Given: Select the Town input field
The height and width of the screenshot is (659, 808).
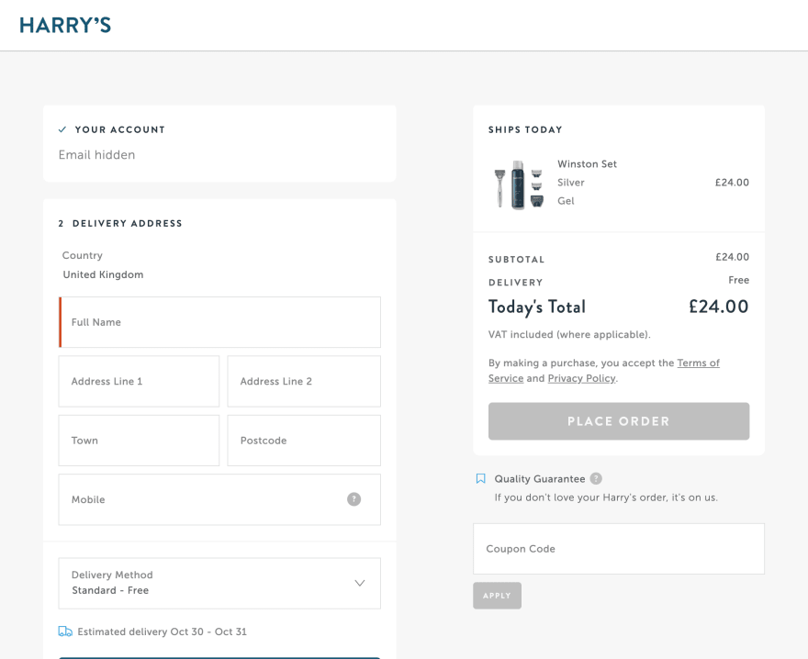Looking at the screenshot, I should click(140, 441).
